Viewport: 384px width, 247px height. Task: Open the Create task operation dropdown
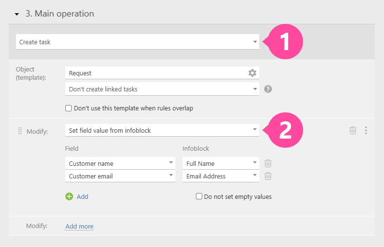137,42
